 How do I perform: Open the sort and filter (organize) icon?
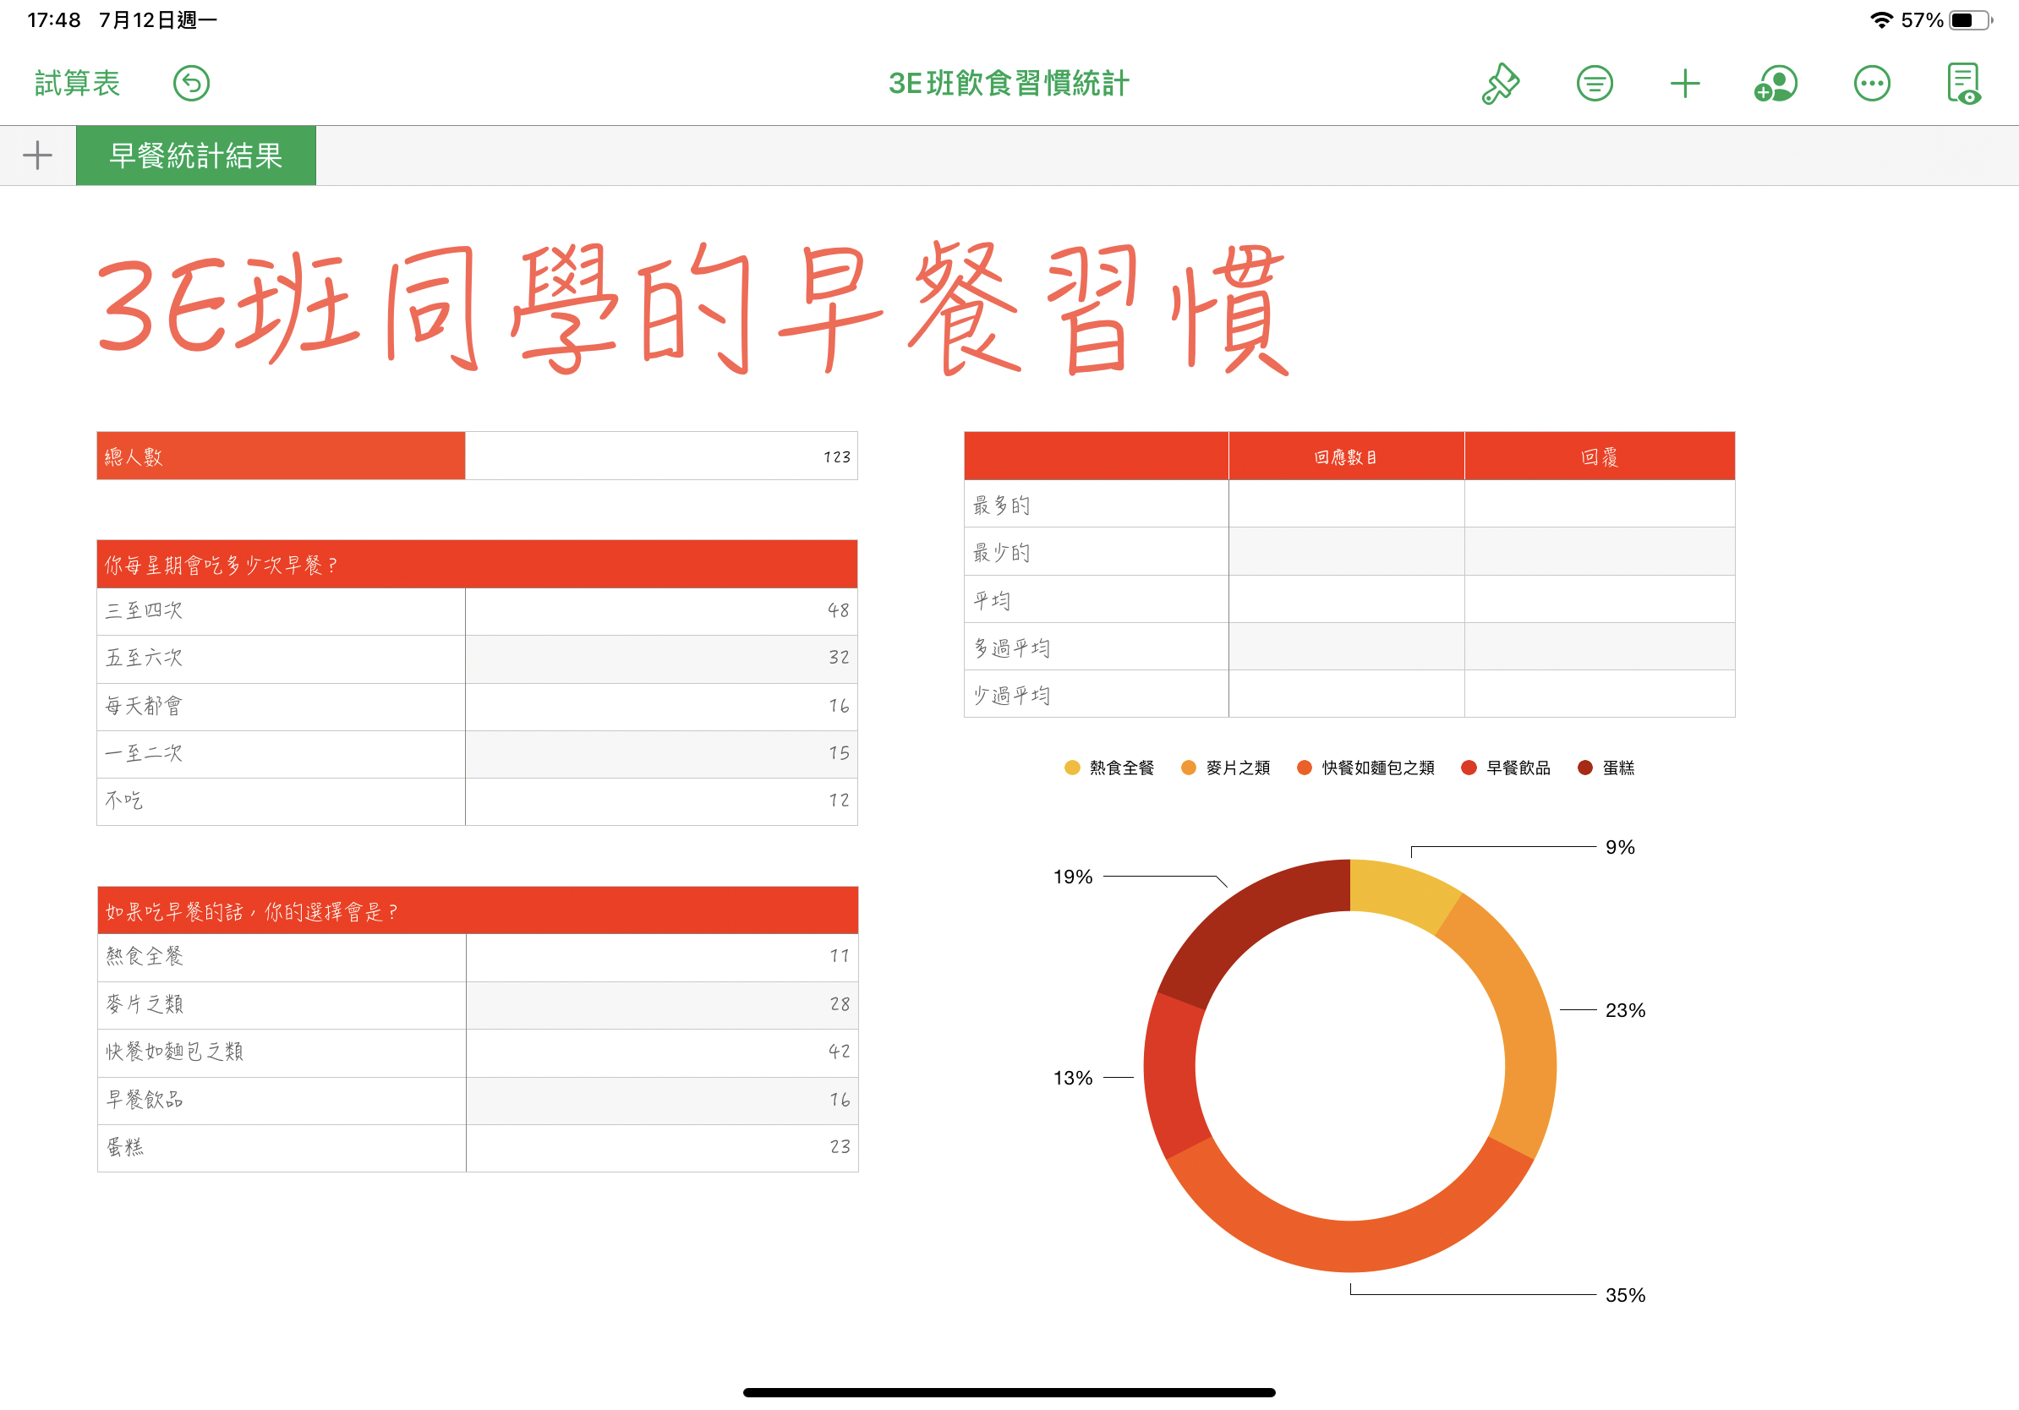(1595, 85)
